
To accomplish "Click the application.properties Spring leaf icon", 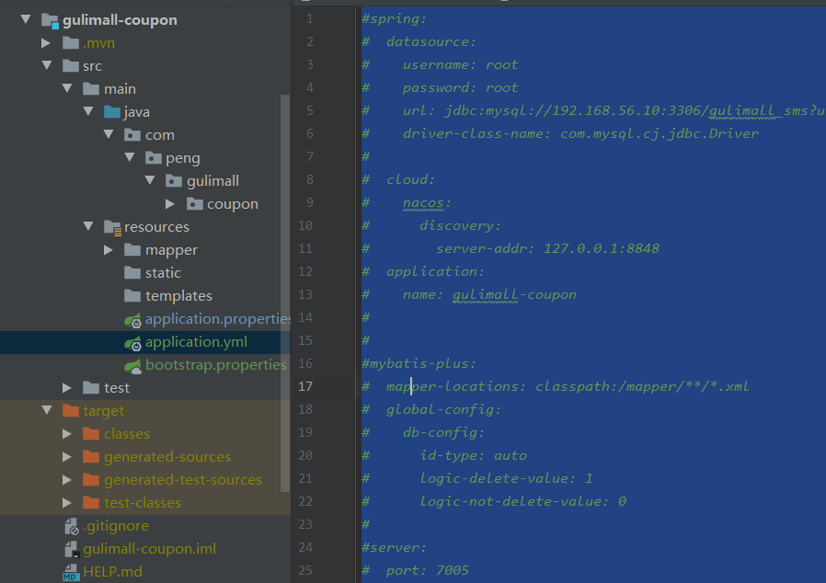I will pyautogui.click(x=132, y=320).
